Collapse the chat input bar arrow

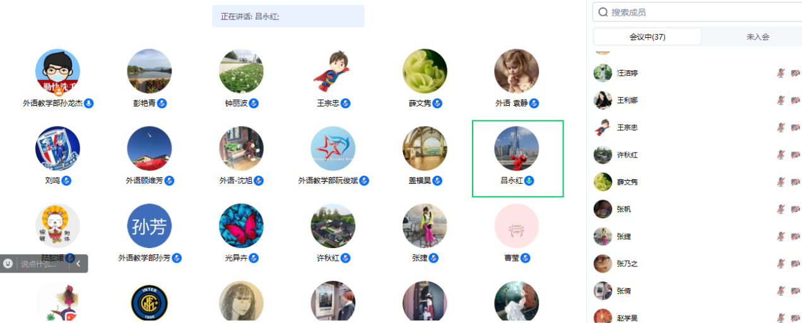78,264
